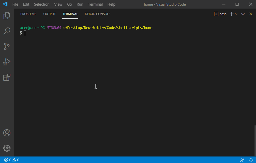Click the bash terminal label

pos(223,14)
